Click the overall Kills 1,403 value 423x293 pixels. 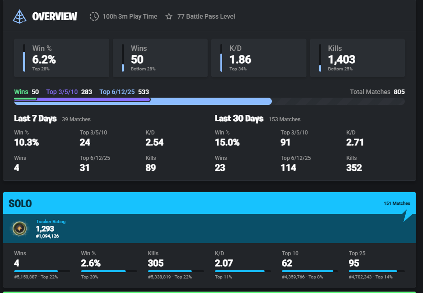pos(341,60)
